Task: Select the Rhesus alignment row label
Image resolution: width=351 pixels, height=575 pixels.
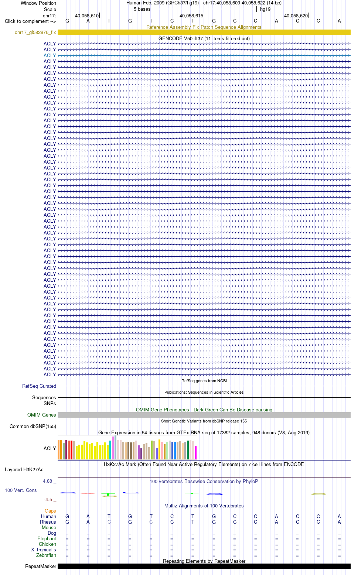Action: pyautogui.click(x=48, y=522)
